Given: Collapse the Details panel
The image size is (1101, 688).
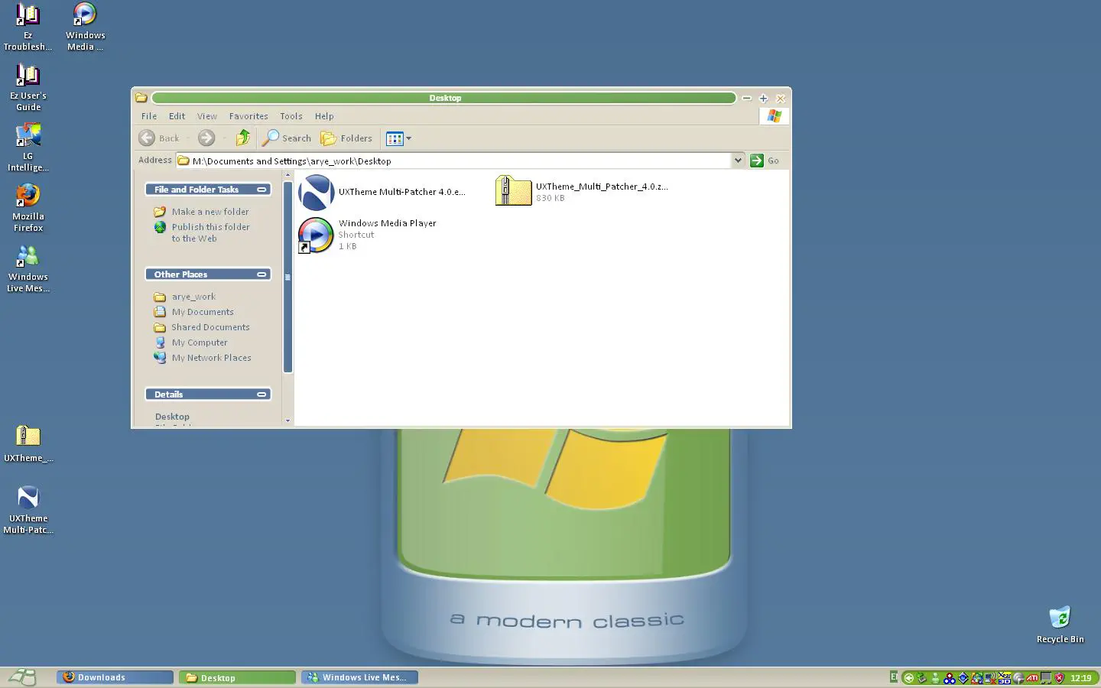Looking at the screenshot, I should (261, 394).
